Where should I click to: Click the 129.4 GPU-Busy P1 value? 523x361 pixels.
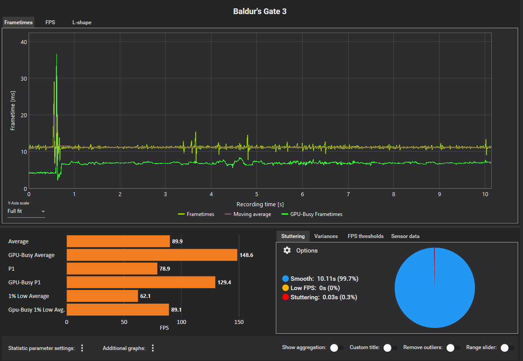point(224,282)
